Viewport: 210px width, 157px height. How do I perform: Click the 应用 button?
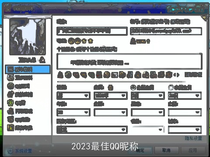[193, 150]
